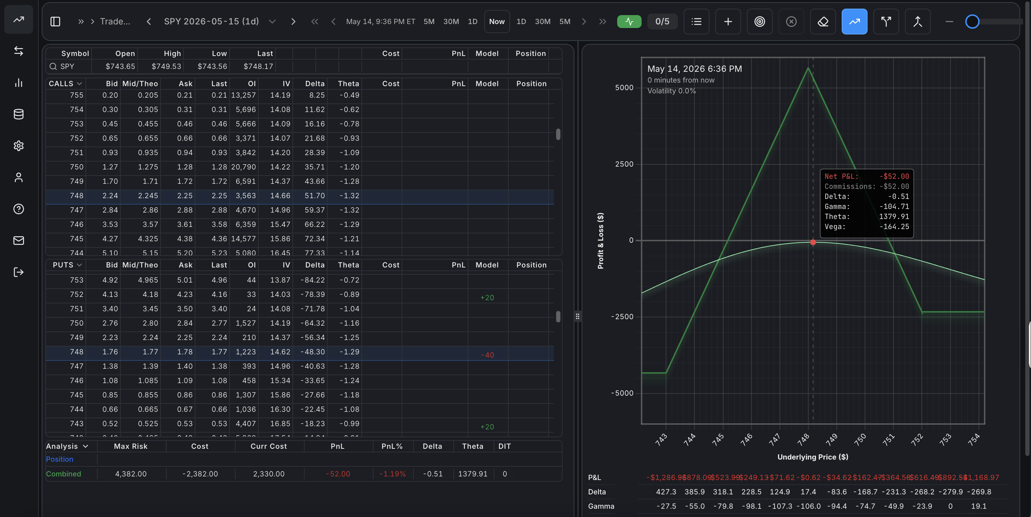Click the calls table scrollbar thumb
The width and height of the screenshot is (1031, 517).
[x=558, y=134]
